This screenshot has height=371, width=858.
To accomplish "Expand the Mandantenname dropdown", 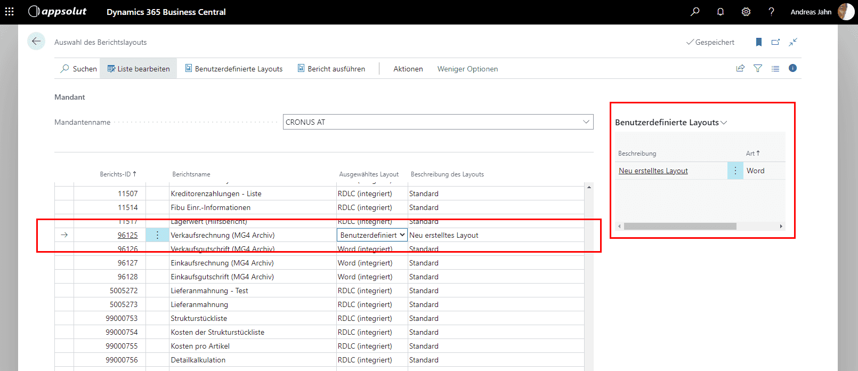I will [586, 122].
